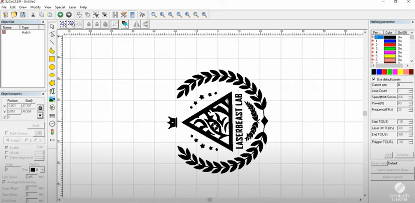Viewport: 415px width, 203px height.
Task: Toggle the Use default param checkbox
Action: [x=374, y=79]
